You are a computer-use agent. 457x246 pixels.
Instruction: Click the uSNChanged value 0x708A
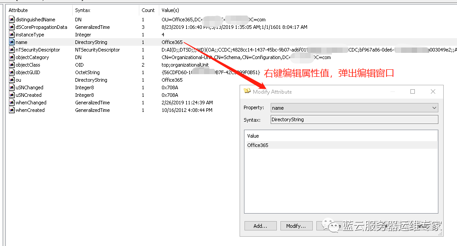click(169, 87)
